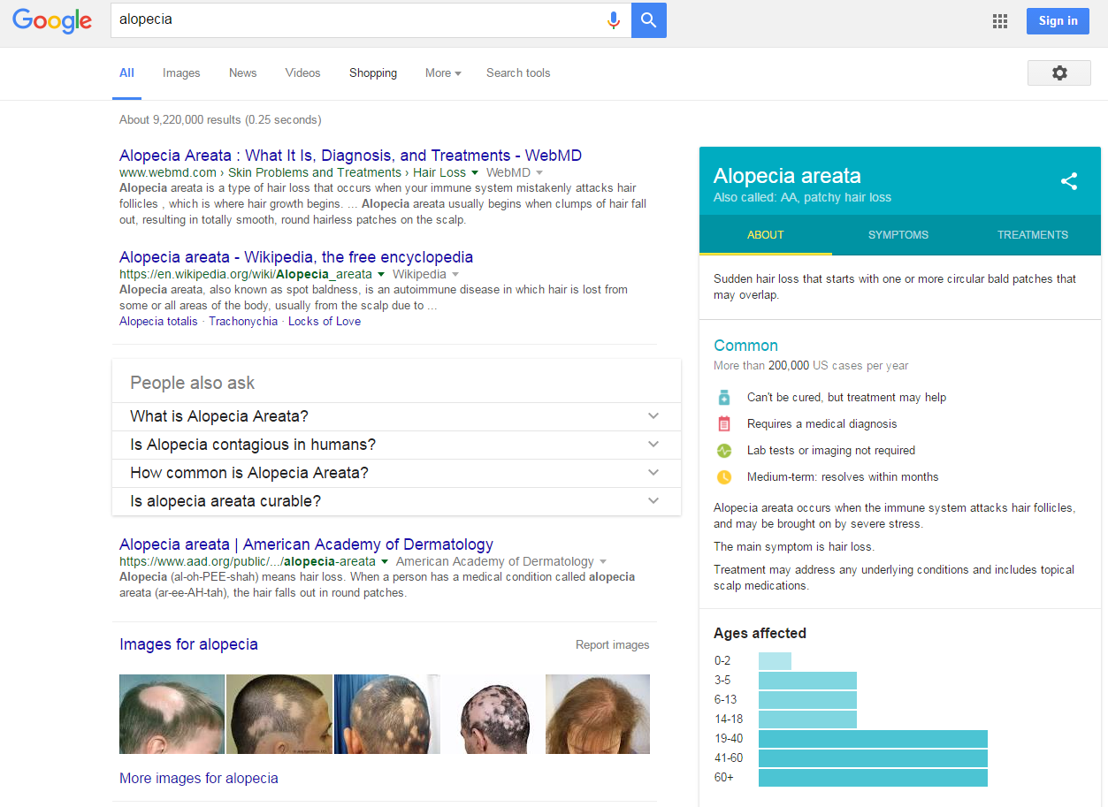Viewport: 1108px width, 807px height.
Task: Switch to Shopping results tab
Action: tap(373, 73)
